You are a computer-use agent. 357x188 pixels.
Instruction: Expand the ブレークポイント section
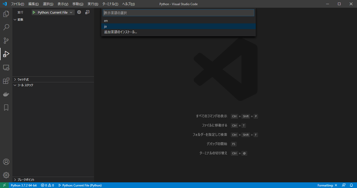53,180
